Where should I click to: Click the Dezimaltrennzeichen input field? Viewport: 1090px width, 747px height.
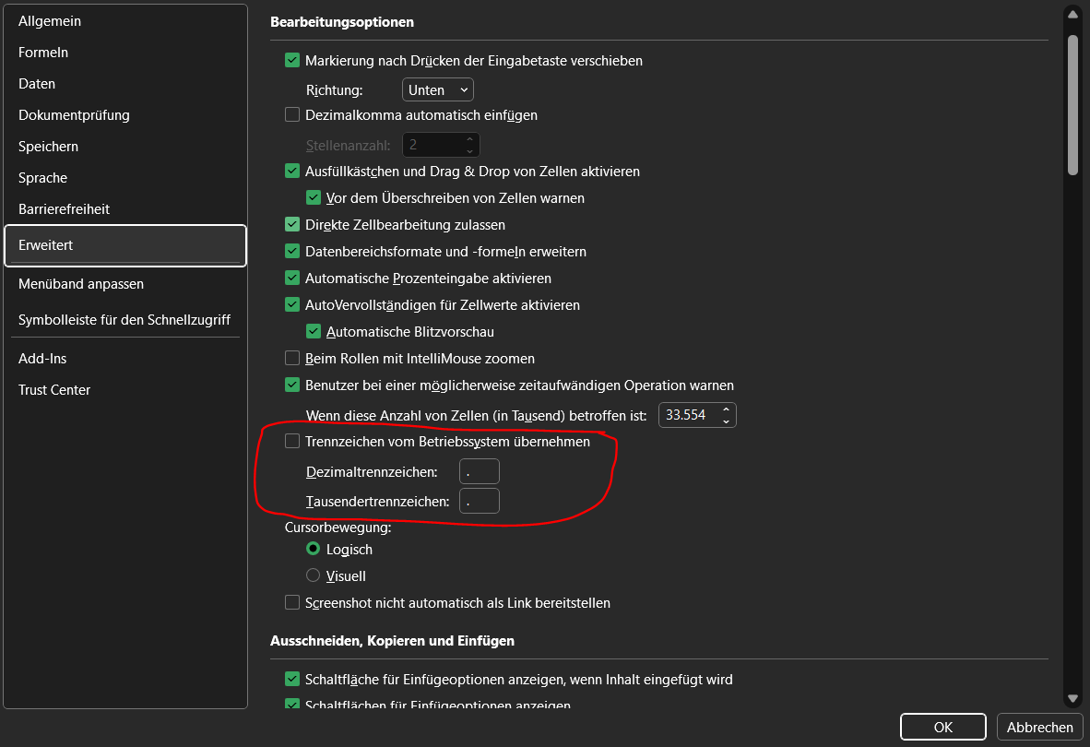480,472
